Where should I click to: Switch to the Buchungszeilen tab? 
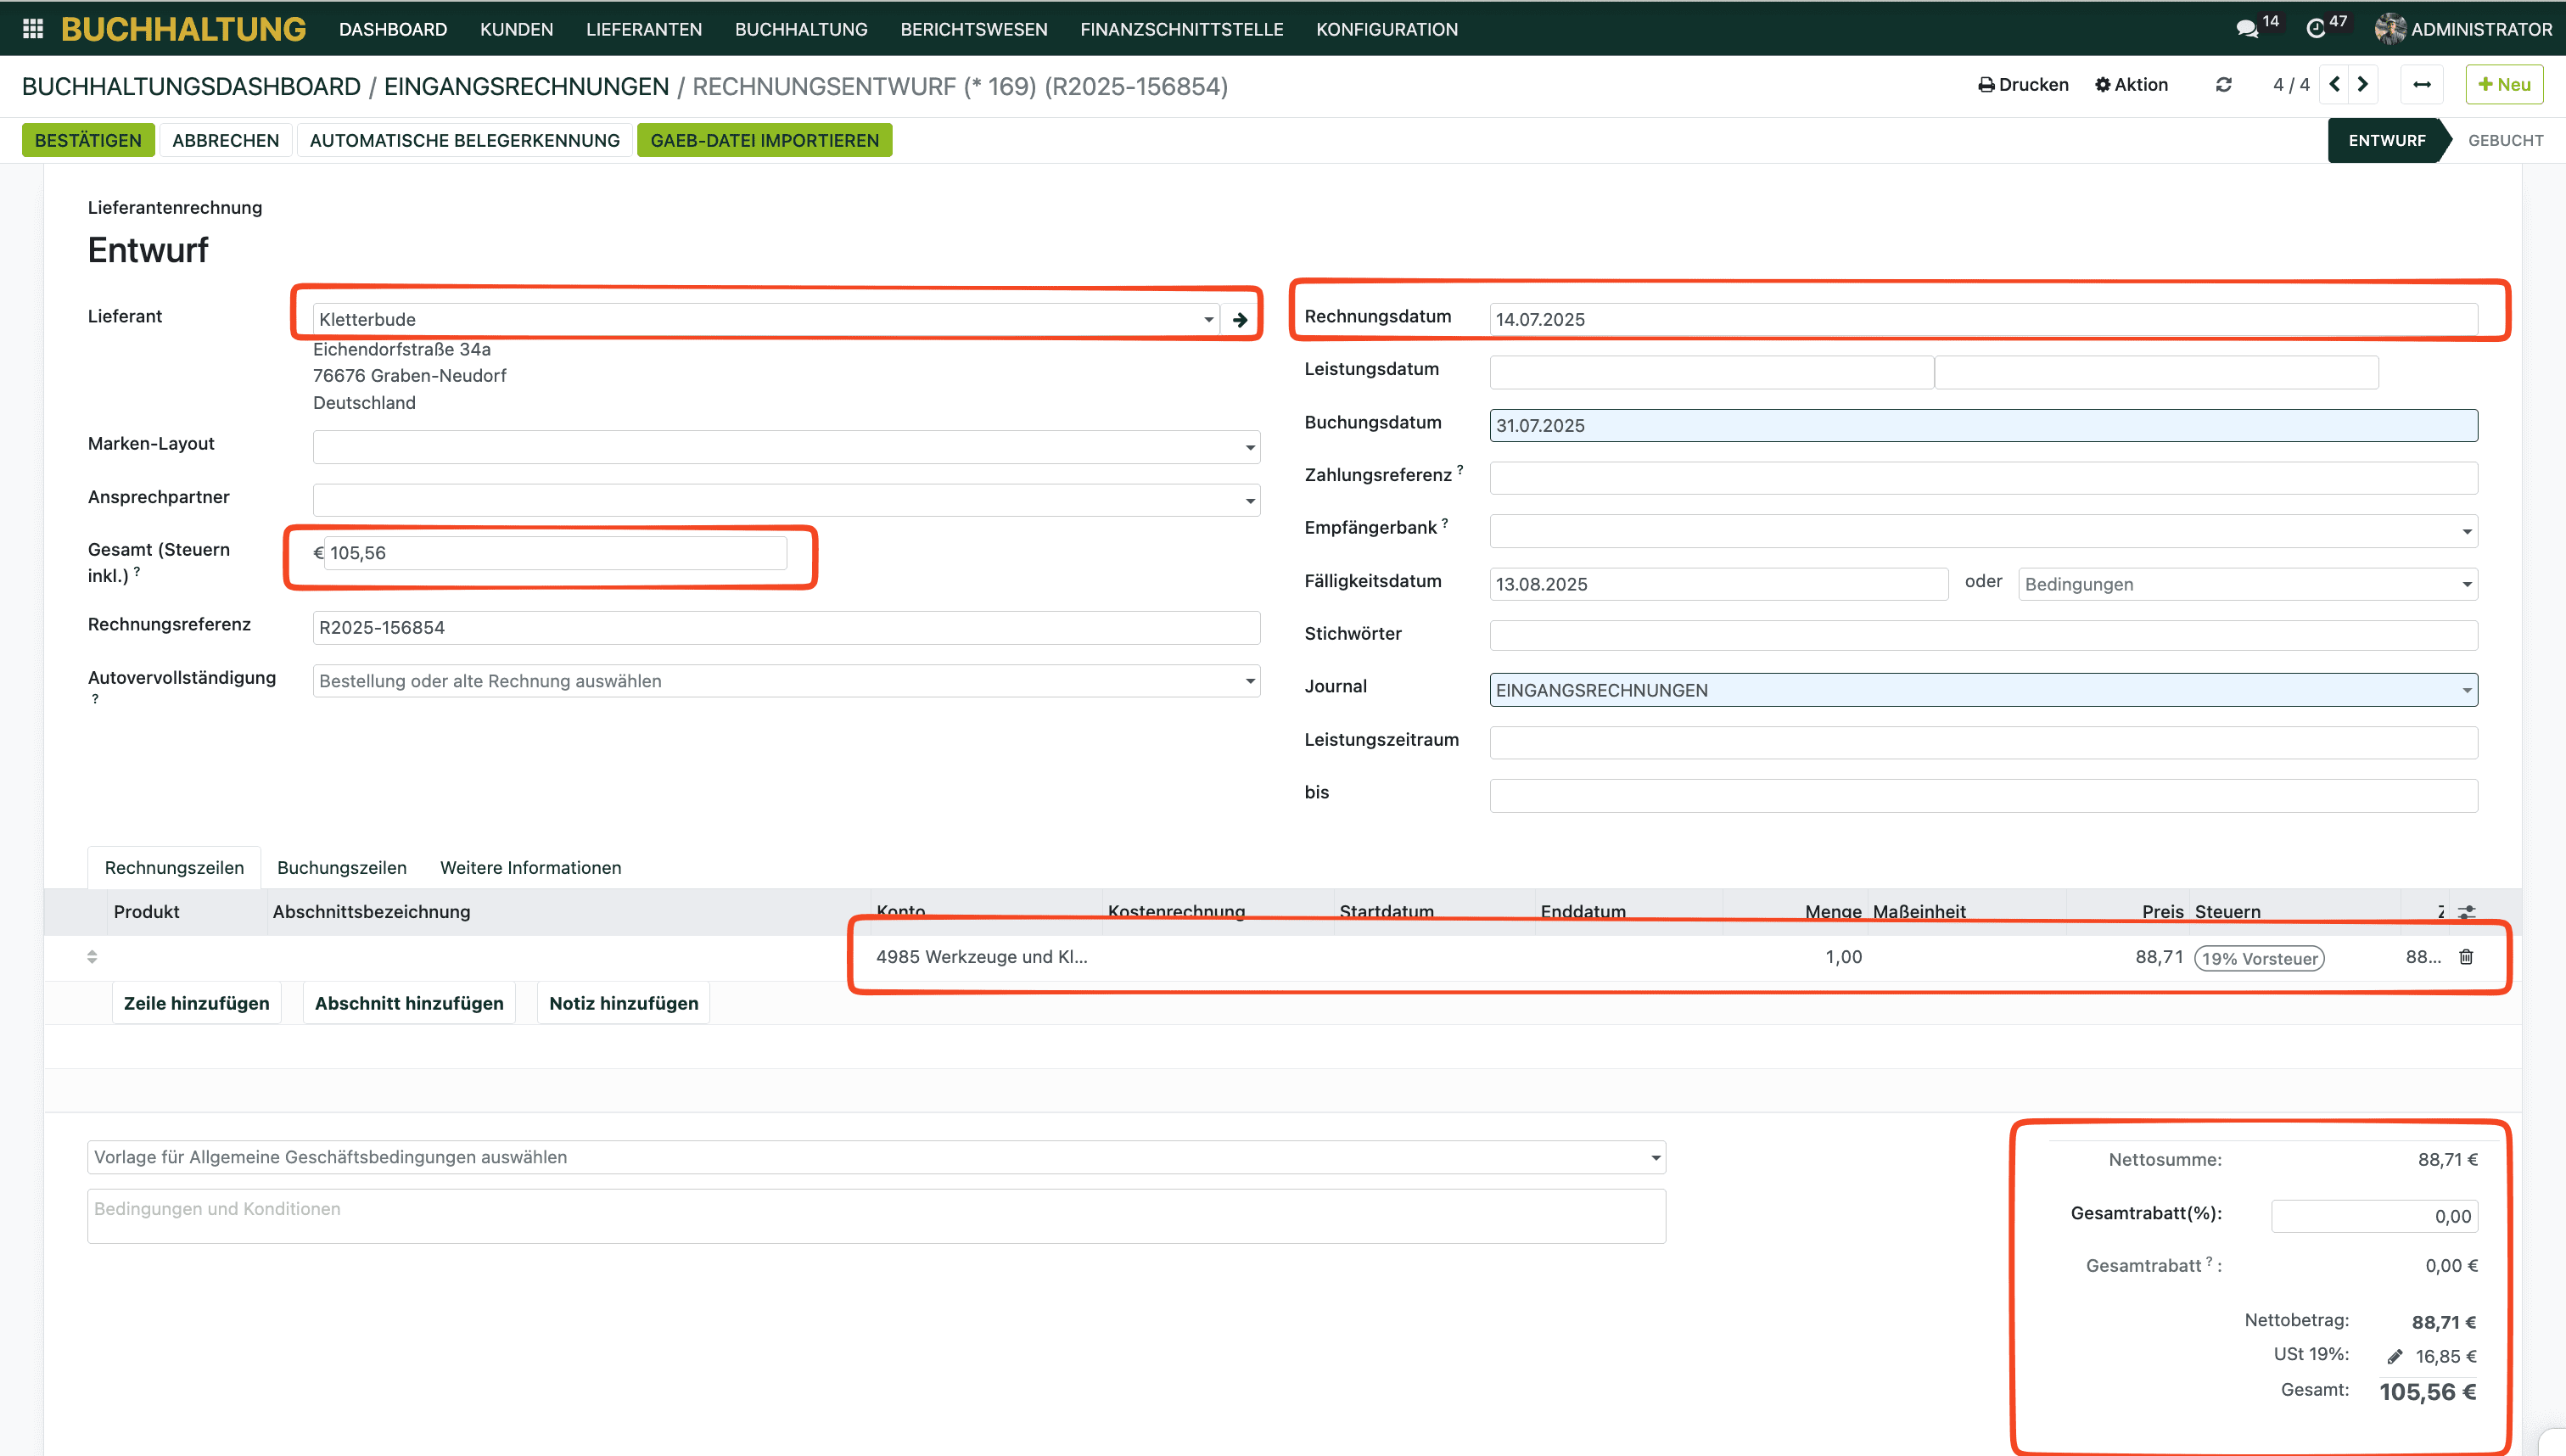341,867
